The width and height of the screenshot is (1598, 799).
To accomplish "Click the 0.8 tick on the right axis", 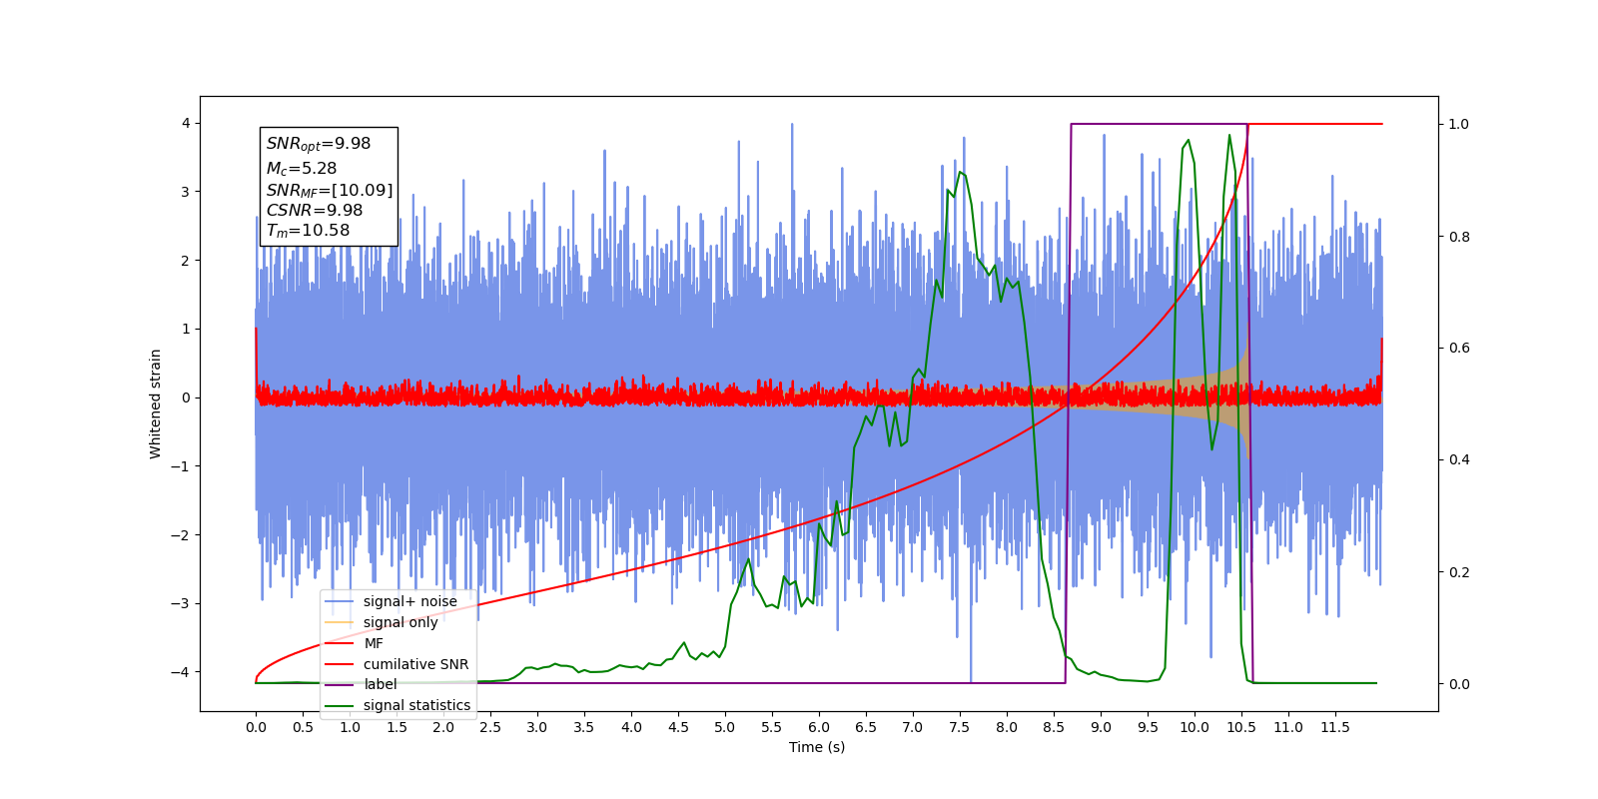I will pyautogui.click(x=1459, y=237).
